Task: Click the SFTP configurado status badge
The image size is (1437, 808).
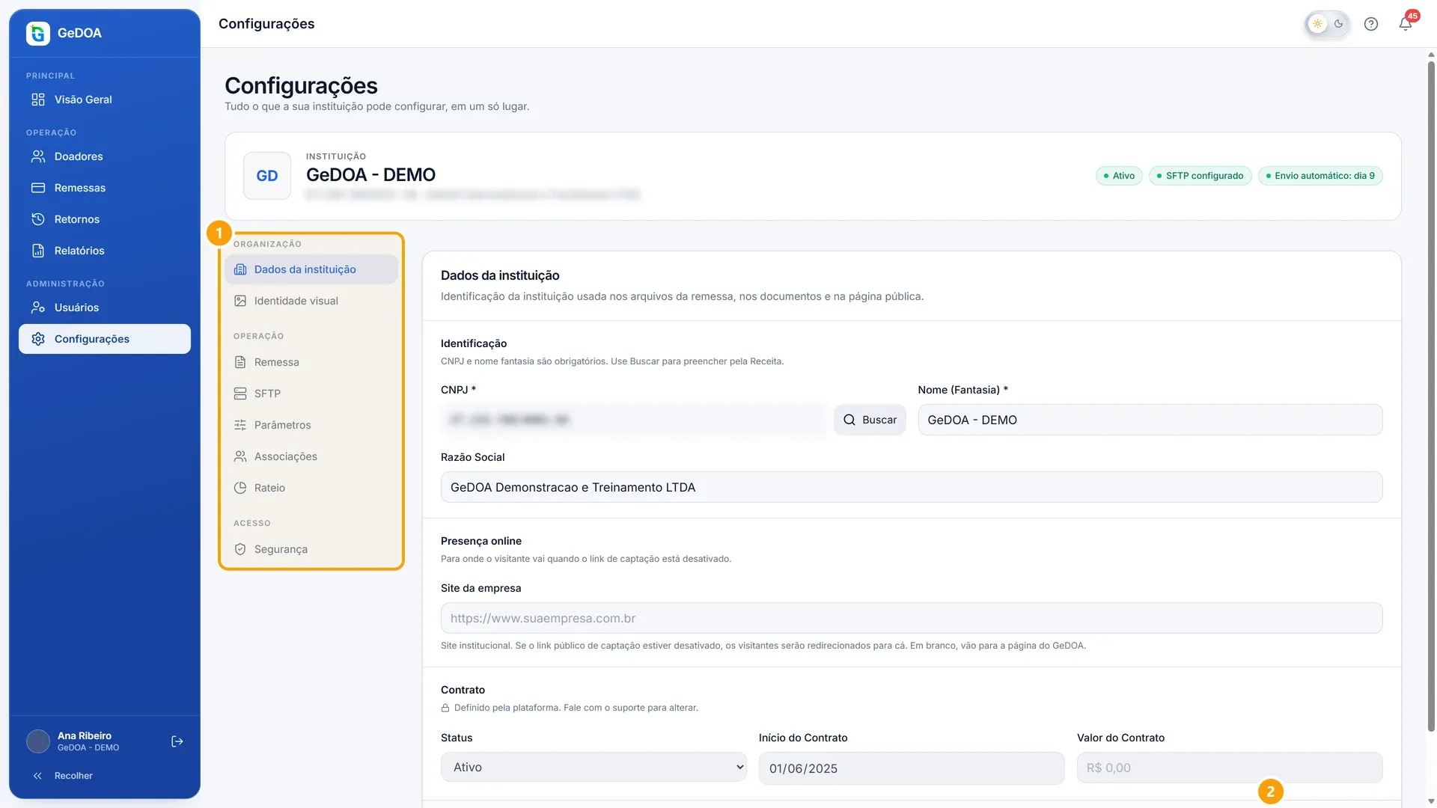Action: [1200, 176]
